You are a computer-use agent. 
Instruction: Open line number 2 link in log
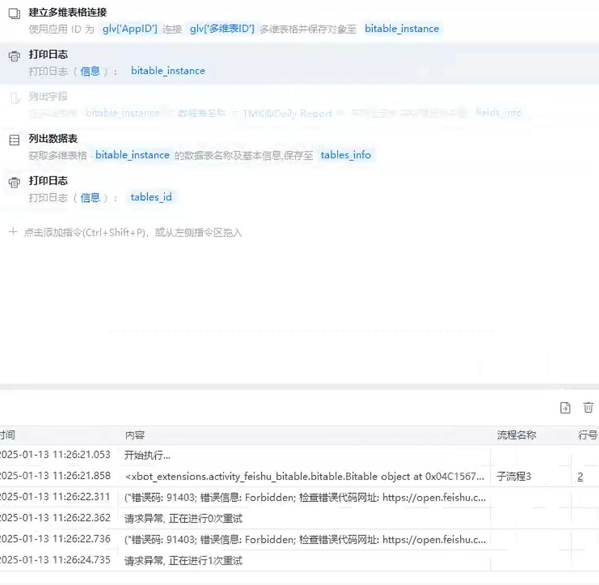(580, 476)
